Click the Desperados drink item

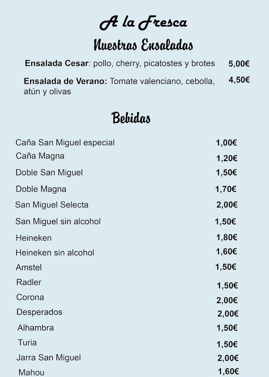[x=40, y=312]
